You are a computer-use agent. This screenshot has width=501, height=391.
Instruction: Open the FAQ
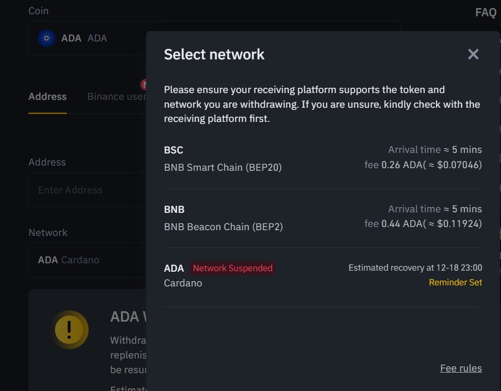[485, 12]
